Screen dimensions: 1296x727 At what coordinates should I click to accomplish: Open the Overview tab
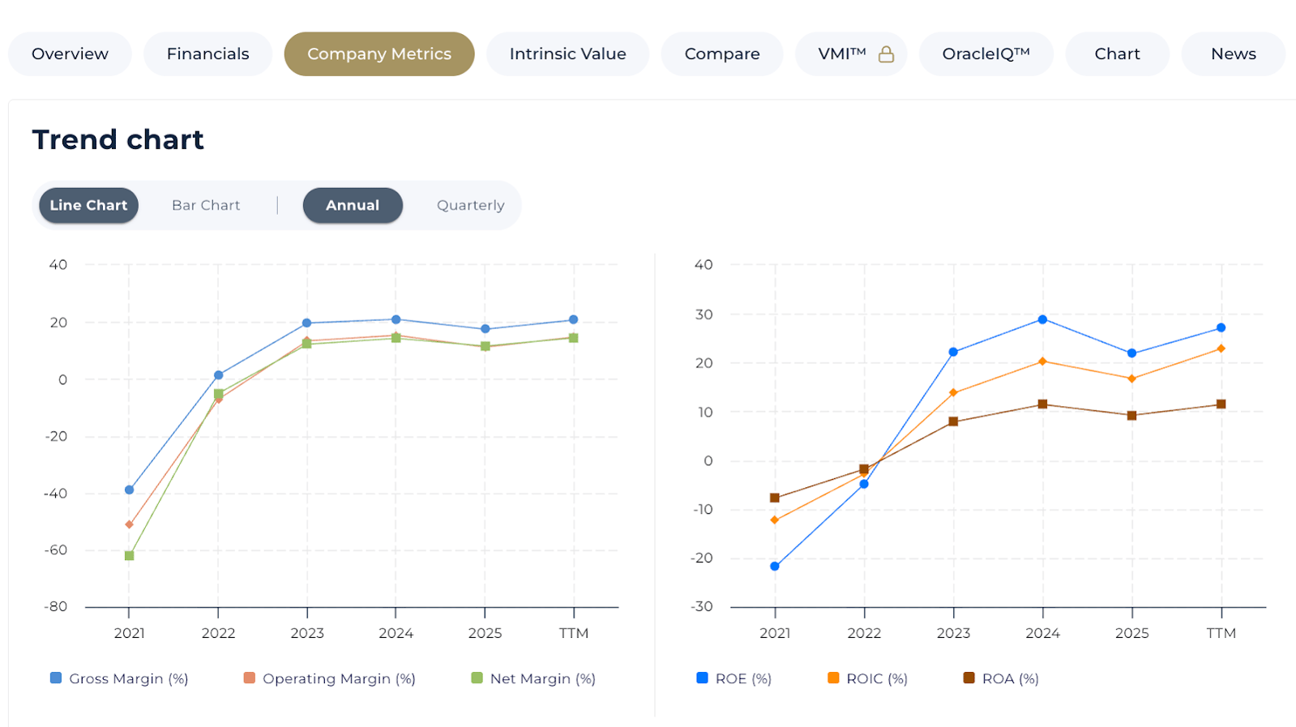[70, 54]
